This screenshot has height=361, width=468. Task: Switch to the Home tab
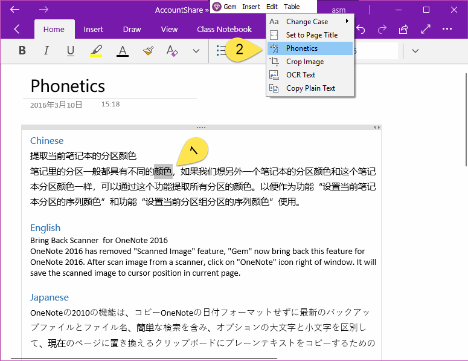[x=54, y=29]
